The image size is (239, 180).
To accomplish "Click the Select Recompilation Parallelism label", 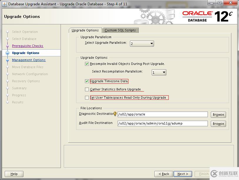I will 117,71.
